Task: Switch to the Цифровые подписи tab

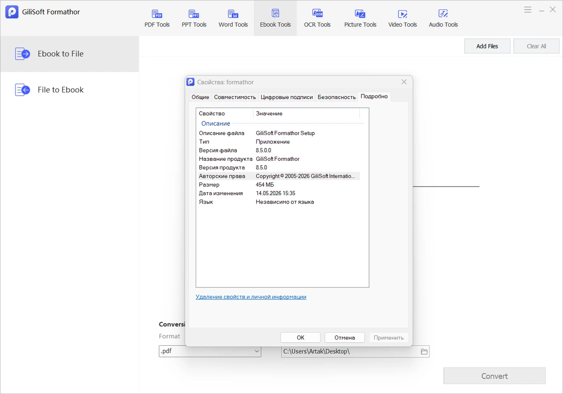Action: [x=287, y=97]
